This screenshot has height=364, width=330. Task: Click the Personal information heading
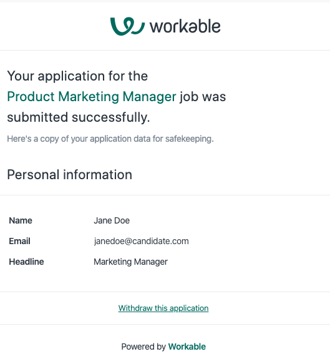pos(70,175)
